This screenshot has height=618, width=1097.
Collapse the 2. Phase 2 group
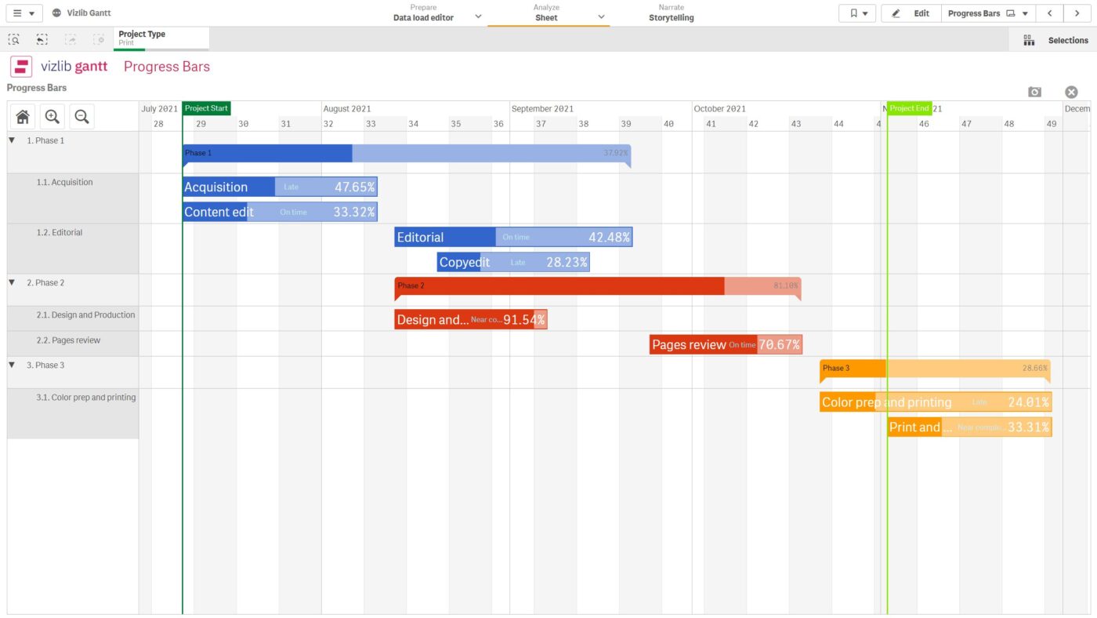point(12,282)
